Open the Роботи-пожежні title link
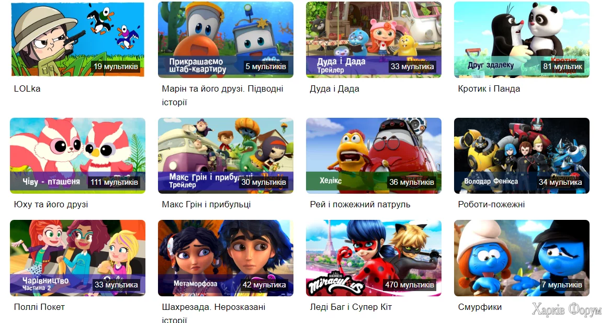611x323 pixels. 491,204
